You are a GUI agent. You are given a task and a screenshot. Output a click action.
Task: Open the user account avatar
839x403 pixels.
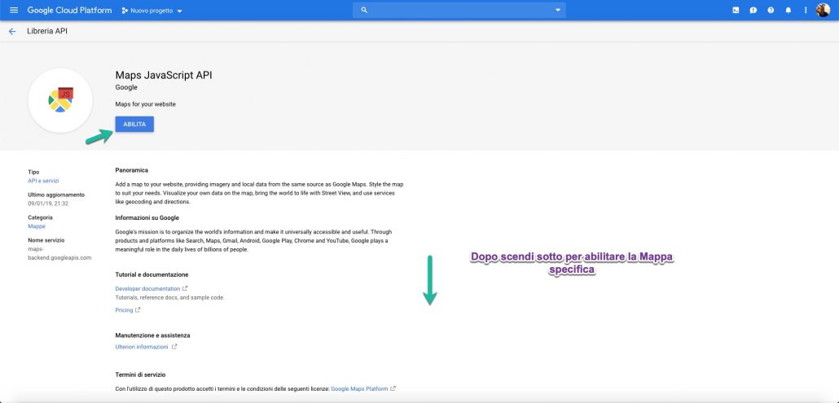(823, 10)
